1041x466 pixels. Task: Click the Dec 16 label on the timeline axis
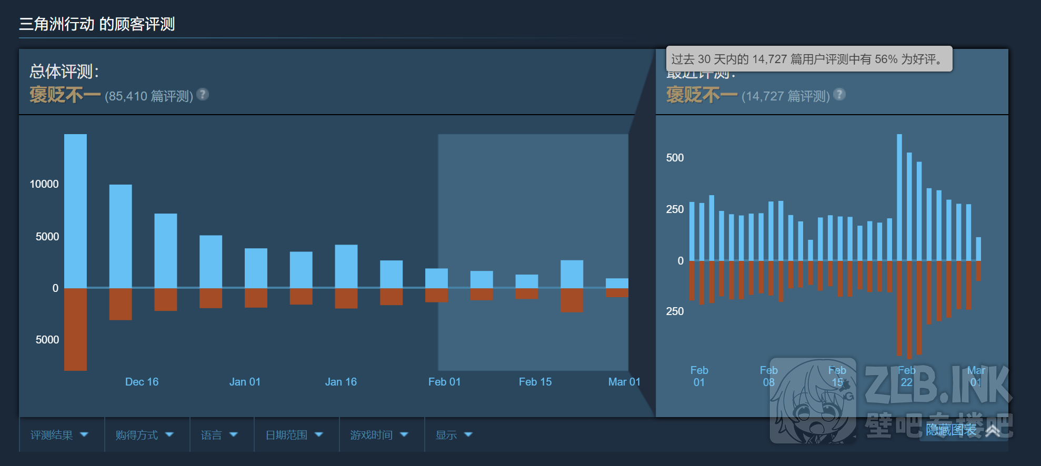coord(142,382)
